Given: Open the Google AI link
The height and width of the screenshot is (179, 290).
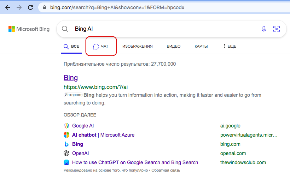Looking at the screenshot, I should pyautogui.click(x=83, y=126).
